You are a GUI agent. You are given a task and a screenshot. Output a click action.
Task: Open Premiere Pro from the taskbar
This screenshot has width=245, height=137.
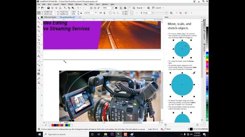[x=112, y=134]
